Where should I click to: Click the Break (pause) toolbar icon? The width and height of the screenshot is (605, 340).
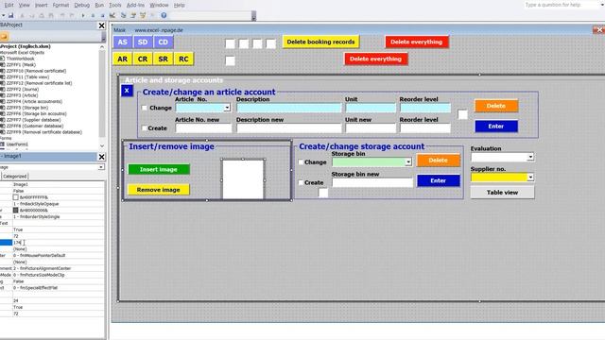pyautogui.click(x=93, y=15)
